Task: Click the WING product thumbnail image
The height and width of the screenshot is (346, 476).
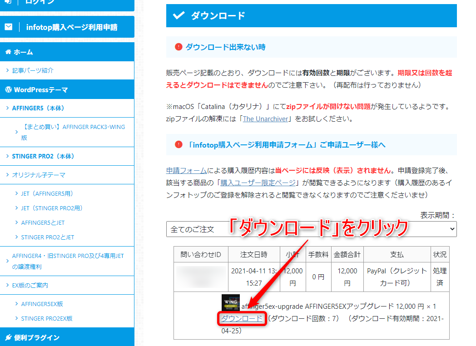Action: click(x=231, y=302)
